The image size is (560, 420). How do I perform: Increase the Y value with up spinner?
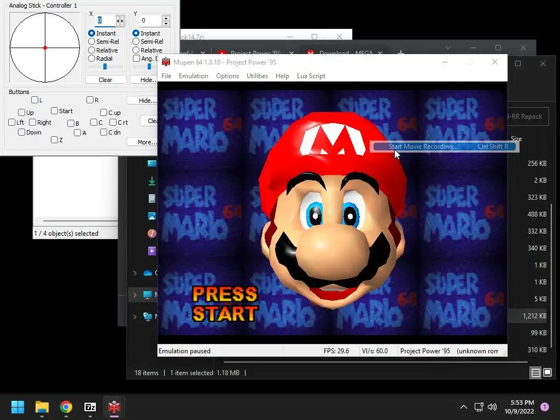(166, 18)
